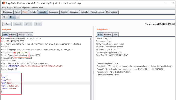Click the Referer header line

[24, 63]
